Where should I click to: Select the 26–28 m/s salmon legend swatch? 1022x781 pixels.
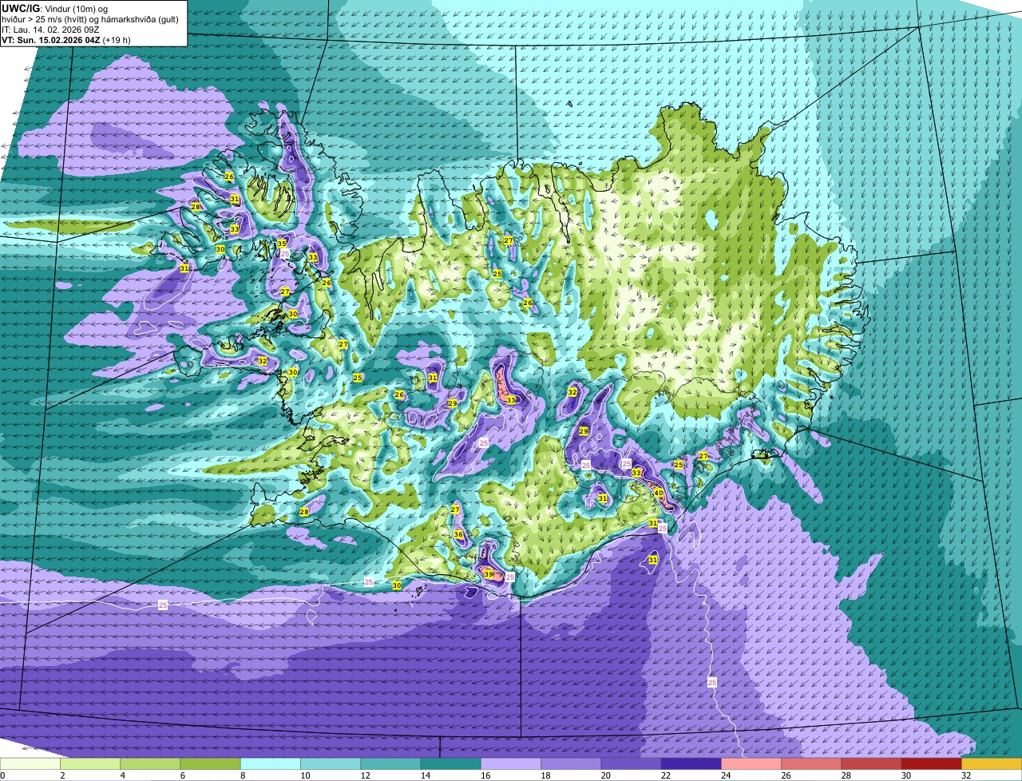point(812,764)
